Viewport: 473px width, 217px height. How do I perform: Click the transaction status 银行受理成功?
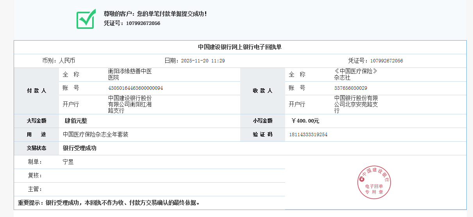click(x=80, y=148)
